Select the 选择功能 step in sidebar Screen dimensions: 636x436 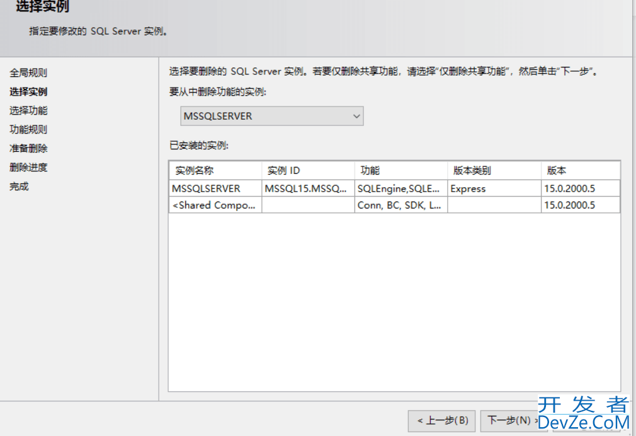[x=28, y=110]
